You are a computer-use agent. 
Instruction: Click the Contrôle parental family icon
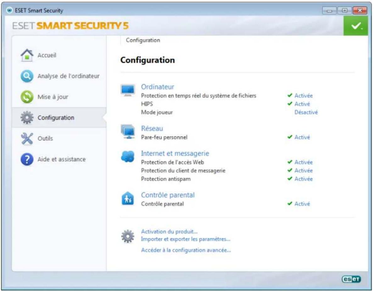click(128, 198)
